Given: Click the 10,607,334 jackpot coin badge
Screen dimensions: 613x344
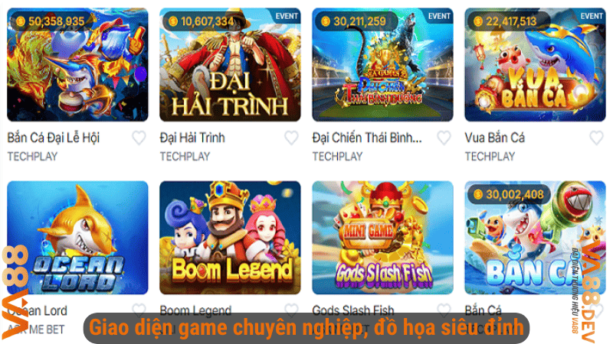Looking at the screenshot, I should [x=202, y=21].
